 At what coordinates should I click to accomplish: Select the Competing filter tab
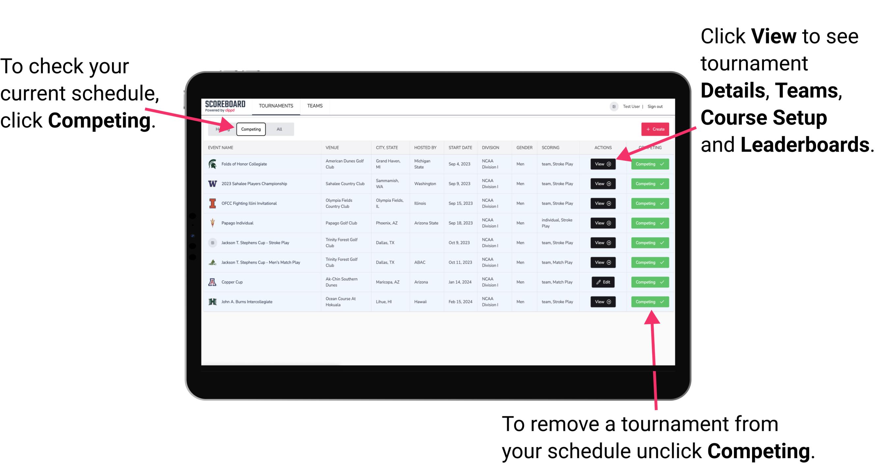250,129
